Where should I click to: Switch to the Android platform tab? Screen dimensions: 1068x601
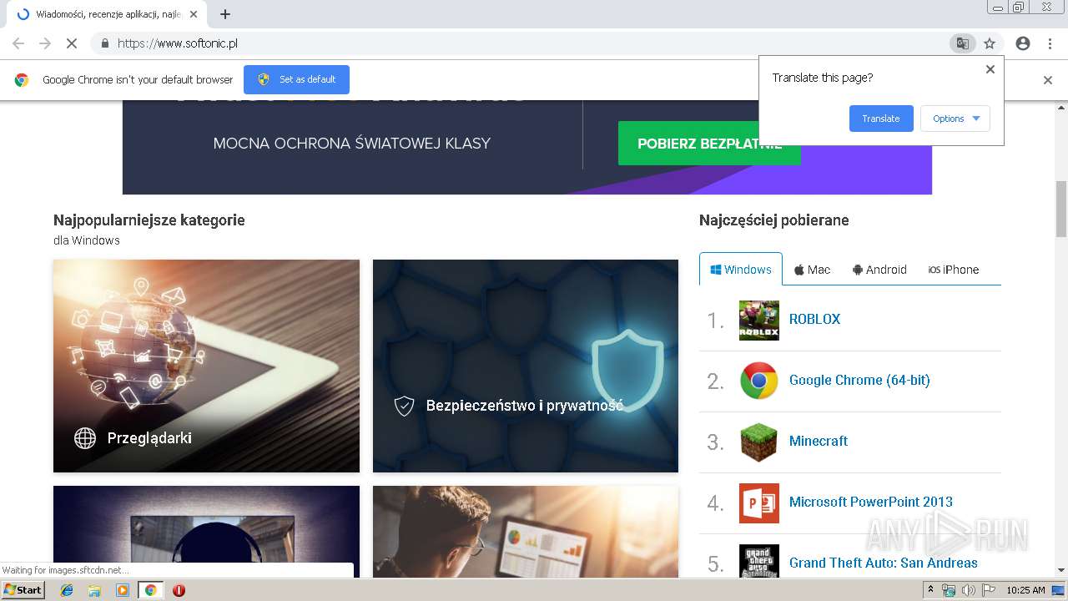point(879,270)
